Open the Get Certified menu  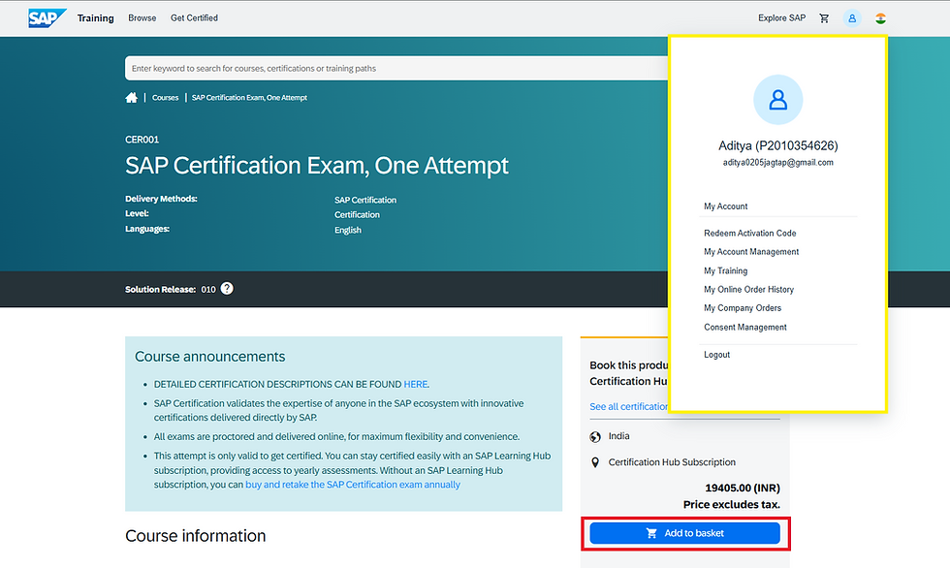coord(195,18)
